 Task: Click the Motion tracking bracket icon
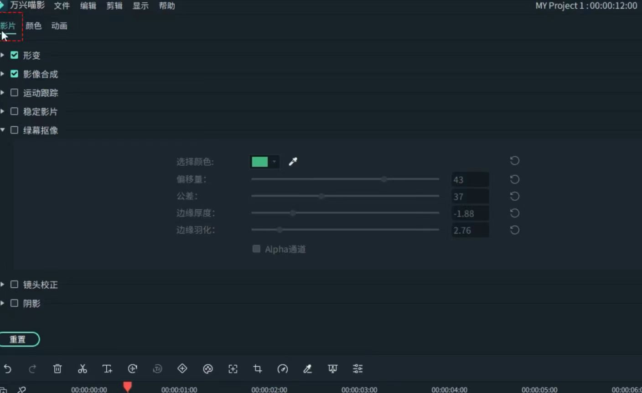coord(233,369)
